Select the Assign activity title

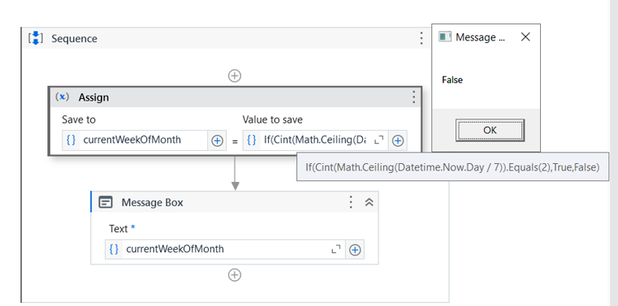tap(94, 97)
